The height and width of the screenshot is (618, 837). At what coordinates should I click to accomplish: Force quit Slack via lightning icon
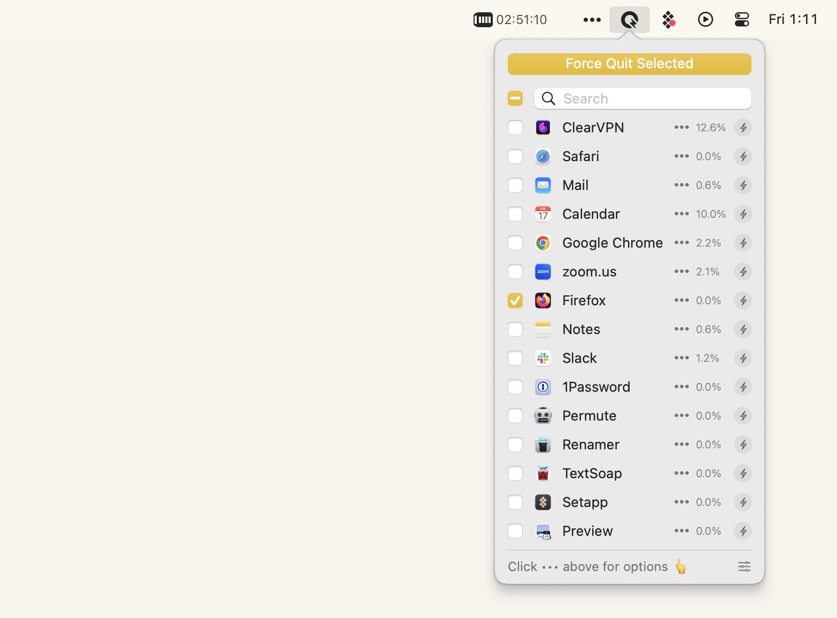(743, 358)
